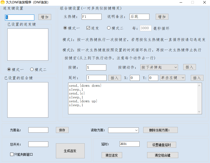Click line 'send, {c}' in macro
Viewport: 210px width, 163px height.
[77, 93]
